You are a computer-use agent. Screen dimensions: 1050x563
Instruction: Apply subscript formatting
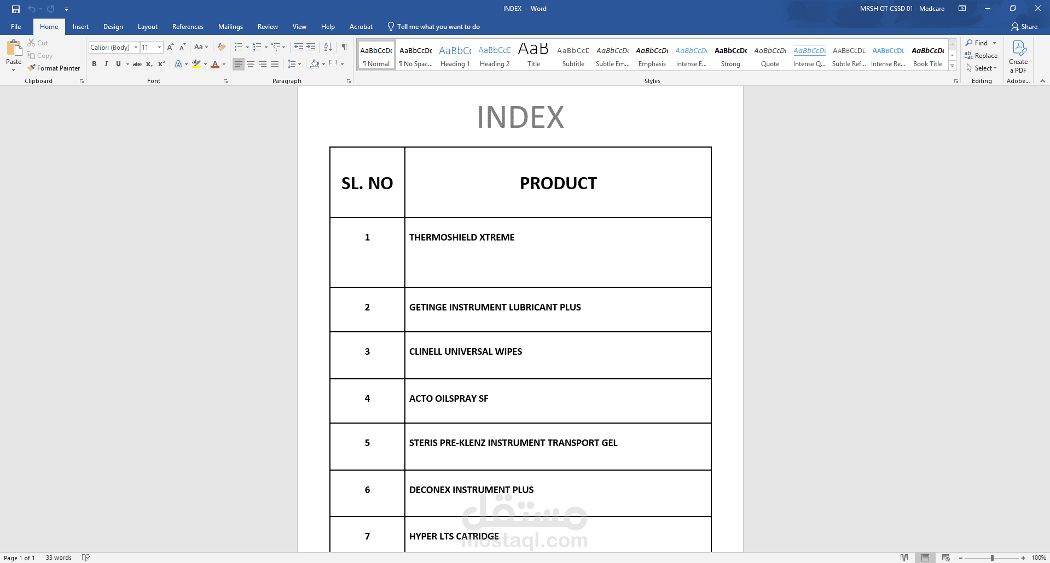click(149, 64)
